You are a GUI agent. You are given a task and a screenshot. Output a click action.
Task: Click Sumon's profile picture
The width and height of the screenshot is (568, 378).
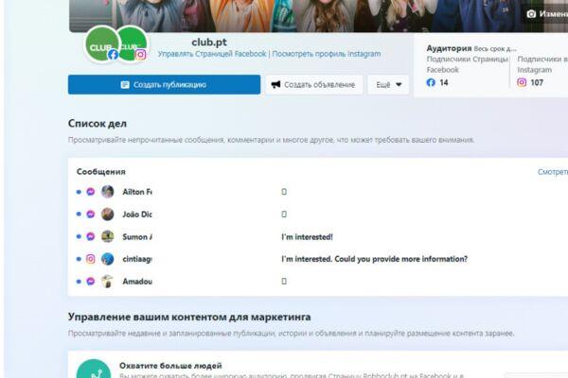pyautogui.click(x=108, y=236)
